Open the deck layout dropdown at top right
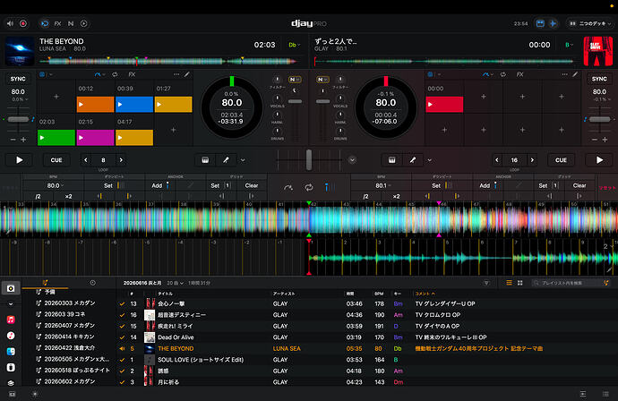The height and width of the screenshot is (401, 618). coord(590,23)
